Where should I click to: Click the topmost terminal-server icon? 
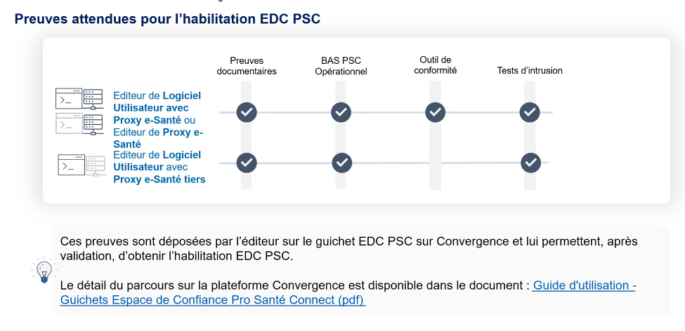79,99
